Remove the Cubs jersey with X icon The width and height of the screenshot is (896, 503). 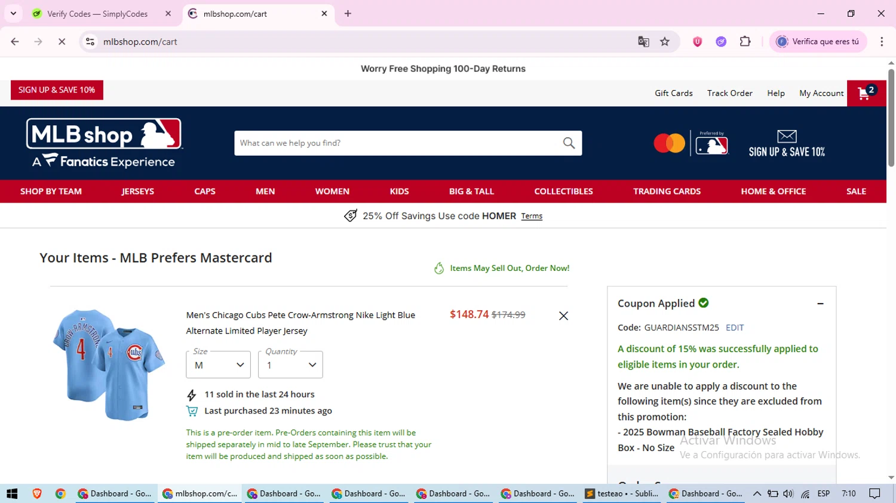(x=563, y=316)
